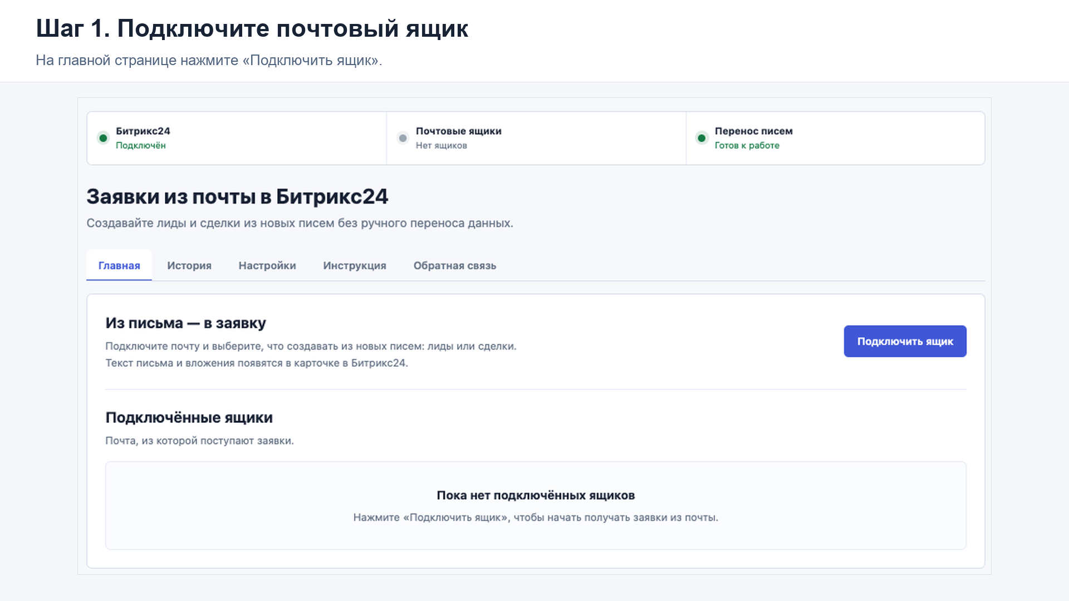The width and height of the screenshot is (1069, 601).
Task: Click the Нет ящиков status text
Action: (x=442, y=145)
